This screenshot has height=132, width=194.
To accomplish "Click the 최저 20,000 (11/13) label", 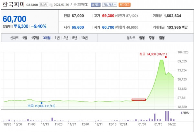I will (x=42, y=106).
